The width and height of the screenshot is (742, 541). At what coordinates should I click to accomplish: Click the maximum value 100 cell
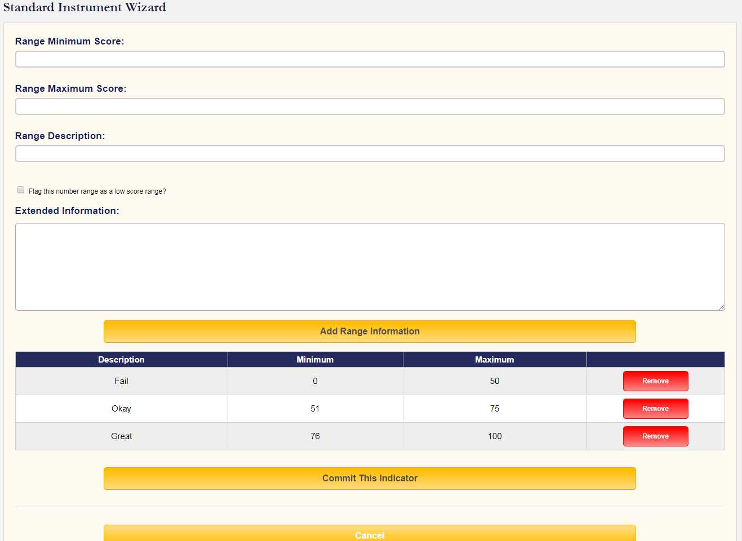click(495, 436)
